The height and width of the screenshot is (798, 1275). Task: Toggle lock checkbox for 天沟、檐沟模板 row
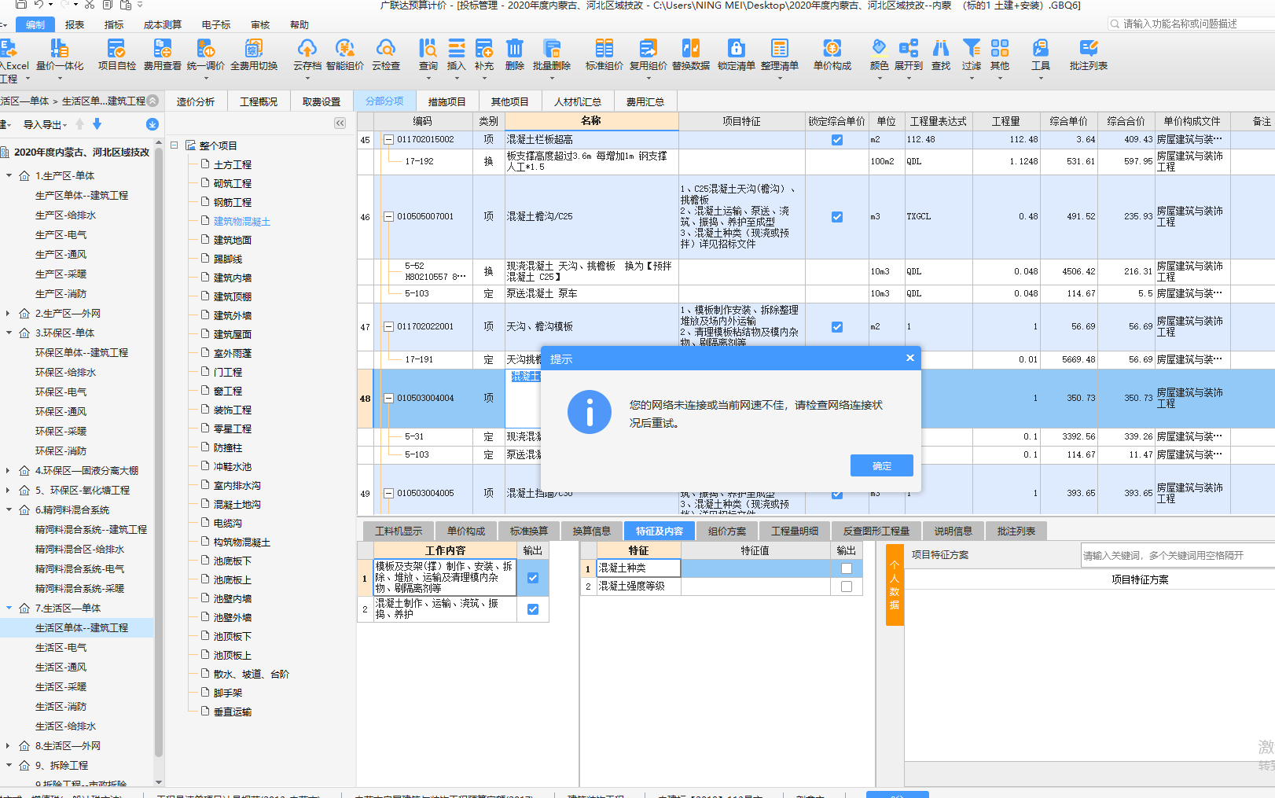click(x=837, y=327)
